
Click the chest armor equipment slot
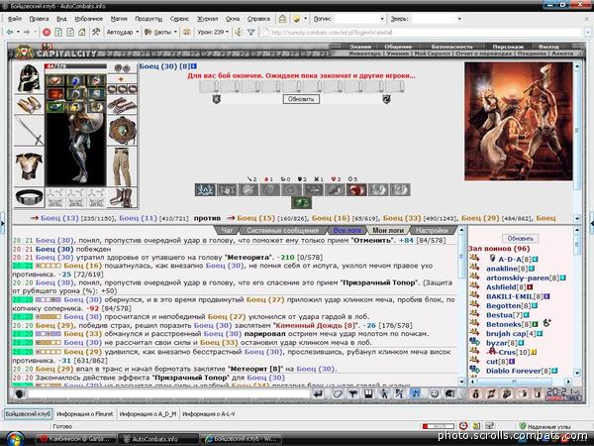29,167
